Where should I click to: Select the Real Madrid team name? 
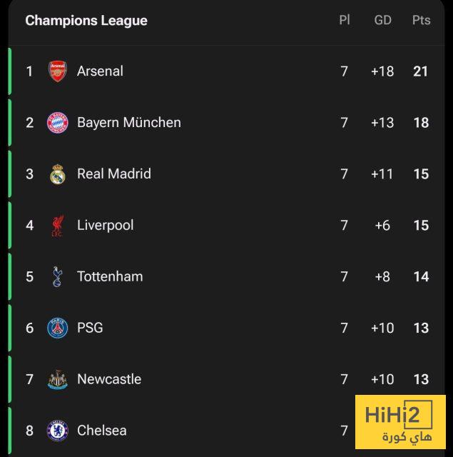click(113, 174)
